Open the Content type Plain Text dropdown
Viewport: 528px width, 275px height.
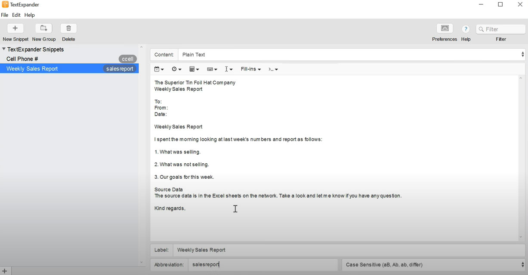(x=351, y=55)
